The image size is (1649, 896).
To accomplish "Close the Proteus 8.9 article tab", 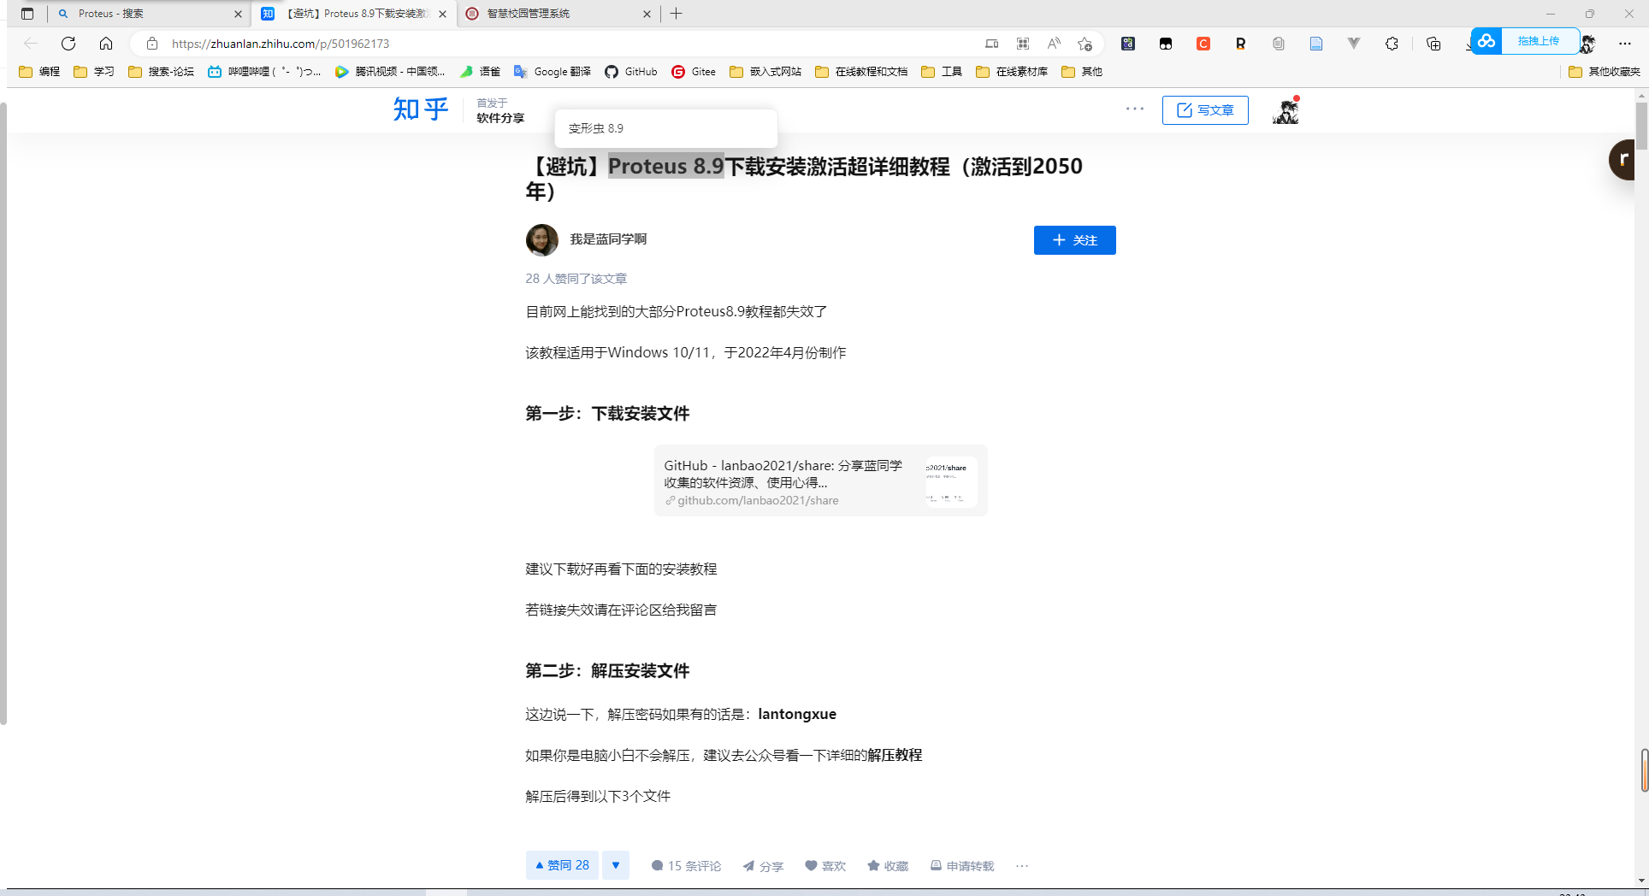I will coord(442,14).
